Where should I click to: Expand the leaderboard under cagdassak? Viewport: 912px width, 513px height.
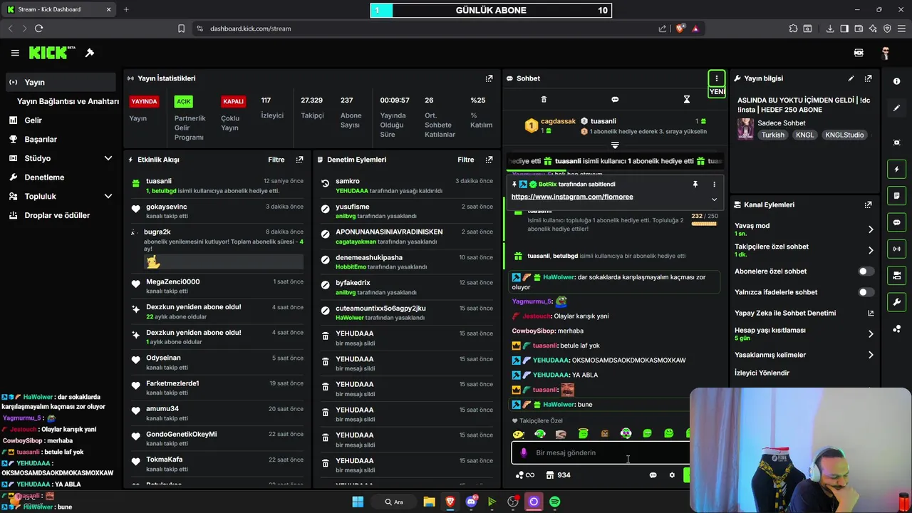point(615,145)
